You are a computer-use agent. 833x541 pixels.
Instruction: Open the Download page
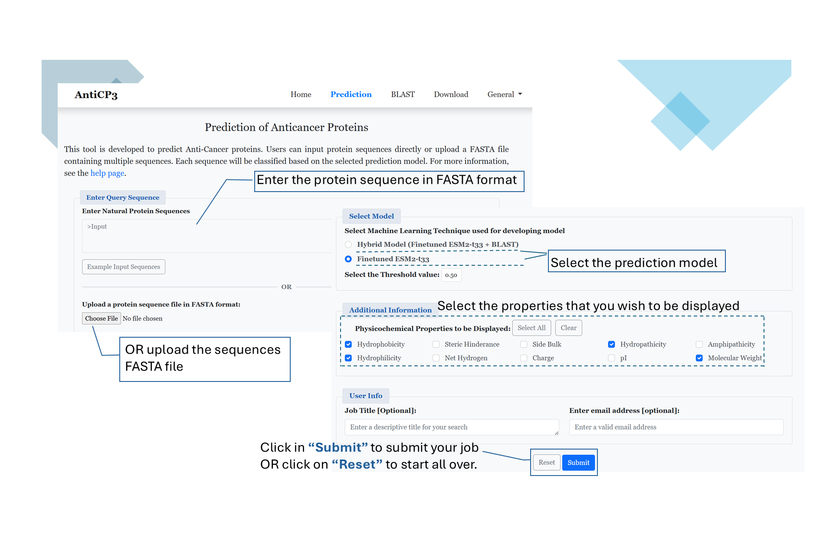pyautogui.click(x=451, y=95)
